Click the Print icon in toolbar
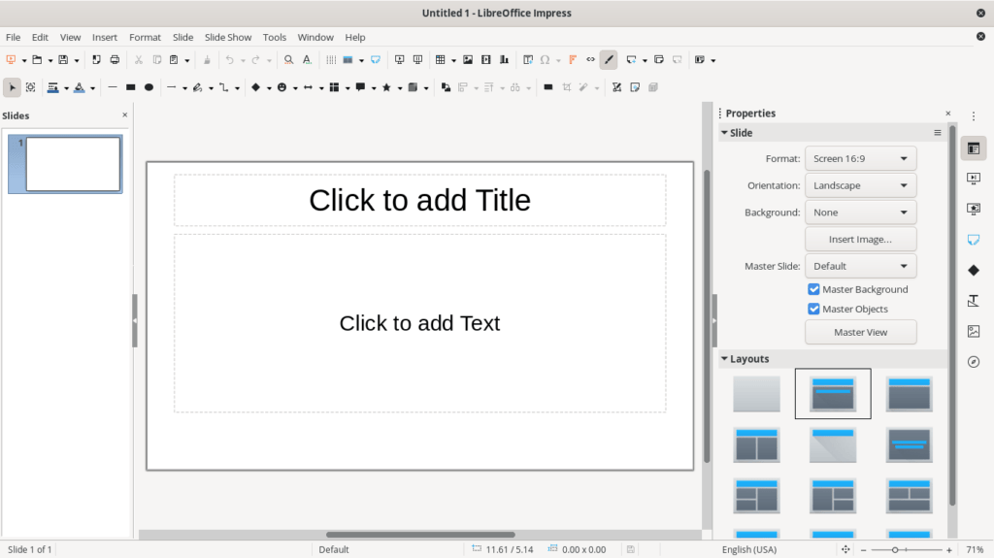994x558 pixels. pos(115,60)
